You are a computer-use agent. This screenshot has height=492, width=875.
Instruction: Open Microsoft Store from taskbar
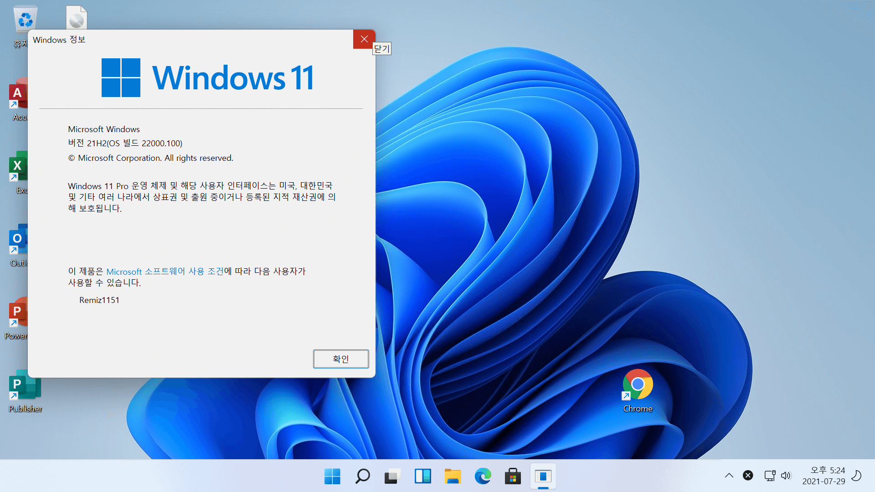click(x=513, y=477)
